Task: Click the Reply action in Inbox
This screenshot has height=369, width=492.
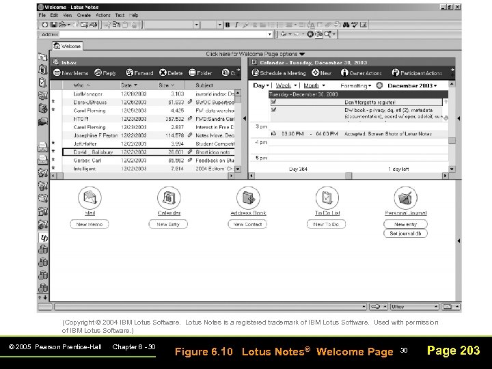Action: (105, 73)
